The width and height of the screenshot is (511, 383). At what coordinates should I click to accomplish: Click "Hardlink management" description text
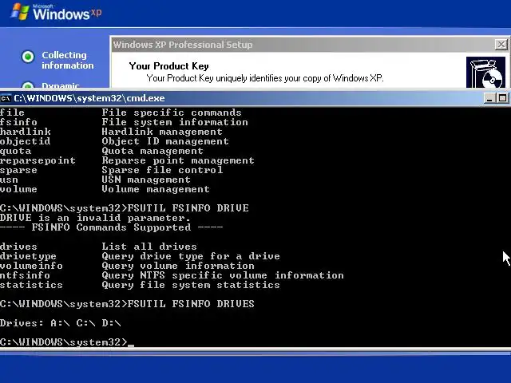[x=162, y=132]
